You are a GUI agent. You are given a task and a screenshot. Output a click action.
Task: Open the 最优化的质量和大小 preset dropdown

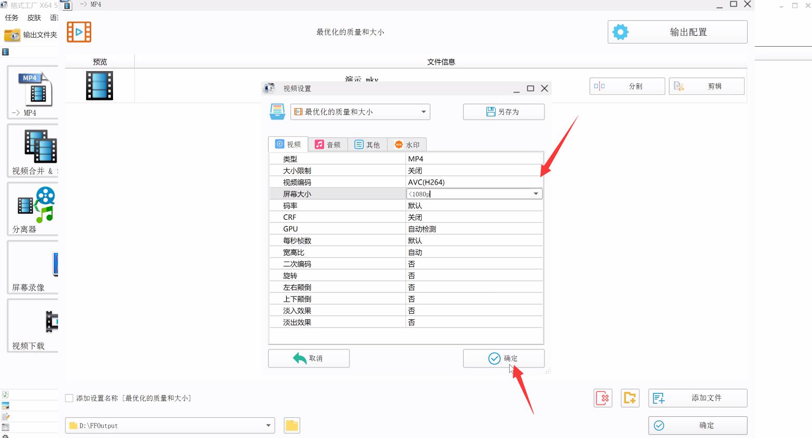[360, 112]
